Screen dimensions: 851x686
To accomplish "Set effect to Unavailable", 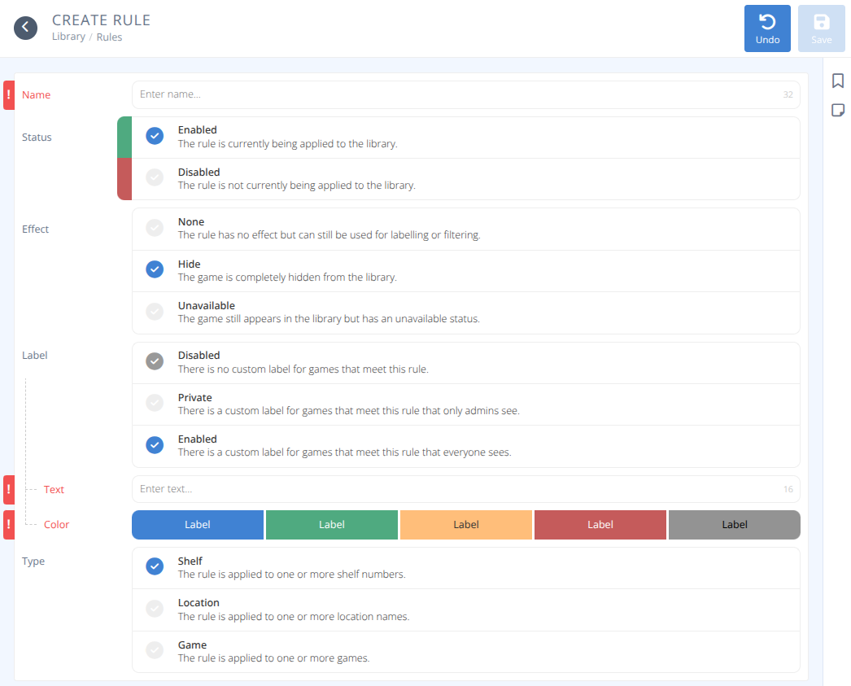I will tap(155, 312).
